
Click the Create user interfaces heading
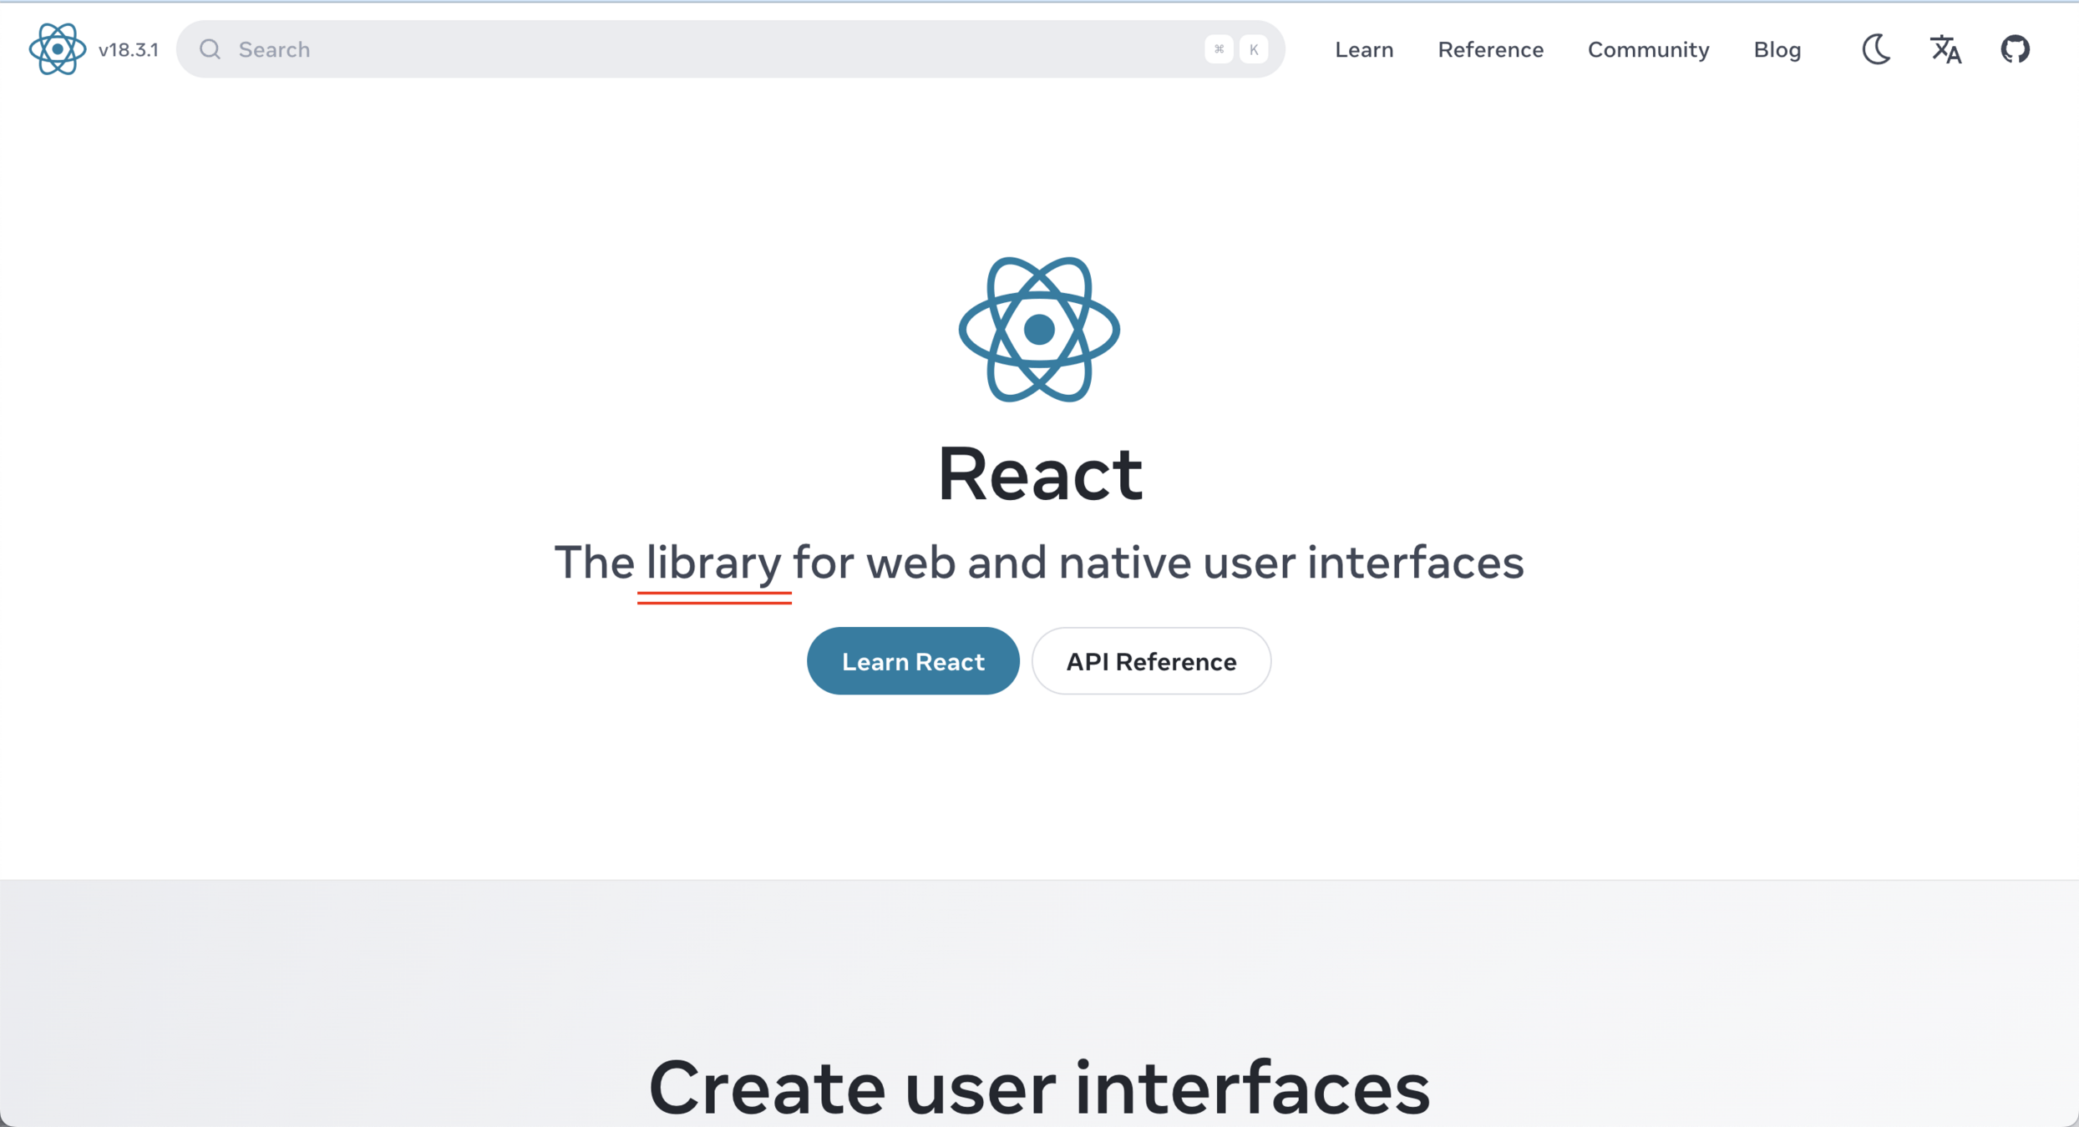[x=1038, y=1086]
